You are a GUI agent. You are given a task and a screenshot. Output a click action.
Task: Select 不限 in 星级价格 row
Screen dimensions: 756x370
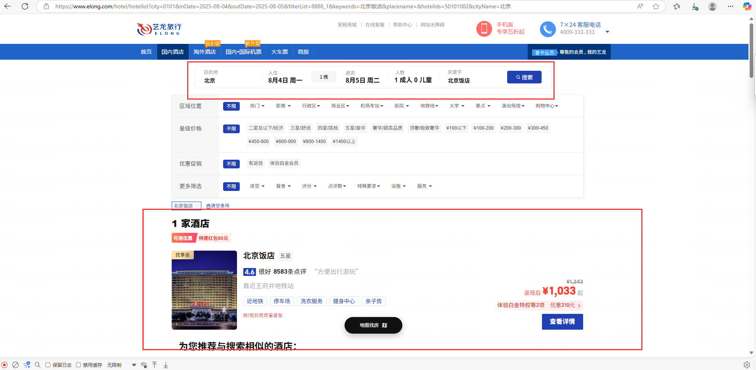tap(231, 129)
